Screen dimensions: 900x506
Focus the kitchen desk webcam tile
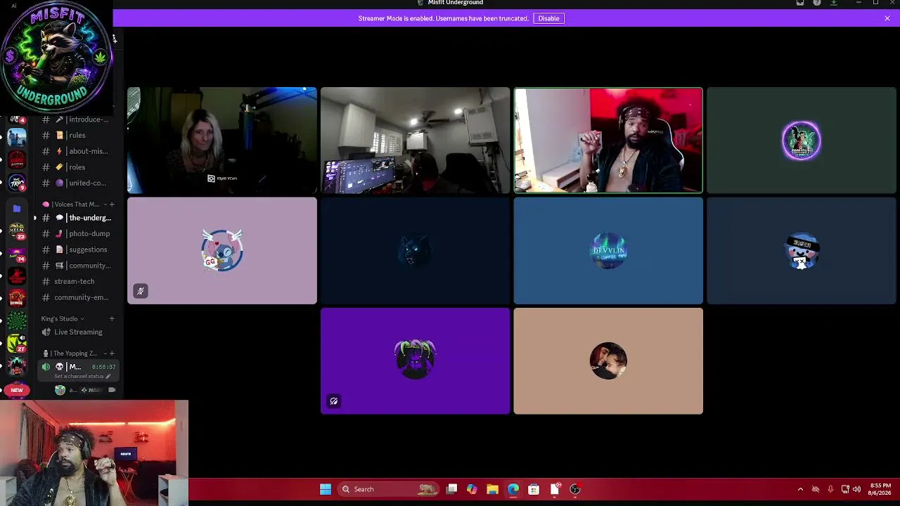pyautogui.click(x=415, y=140)
